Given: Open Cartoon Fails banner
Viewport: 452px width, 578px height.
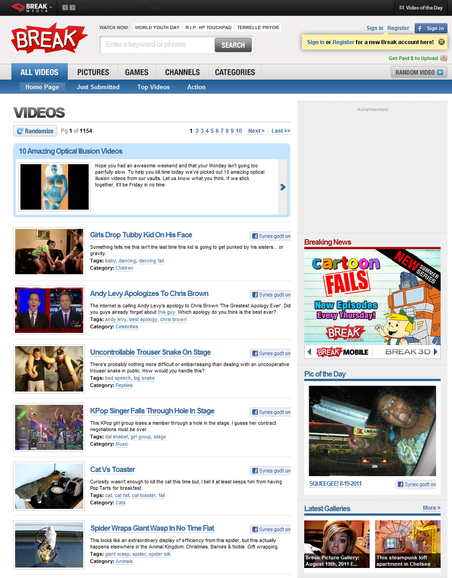Looking at the screenshot, I should tap(372, 297).
